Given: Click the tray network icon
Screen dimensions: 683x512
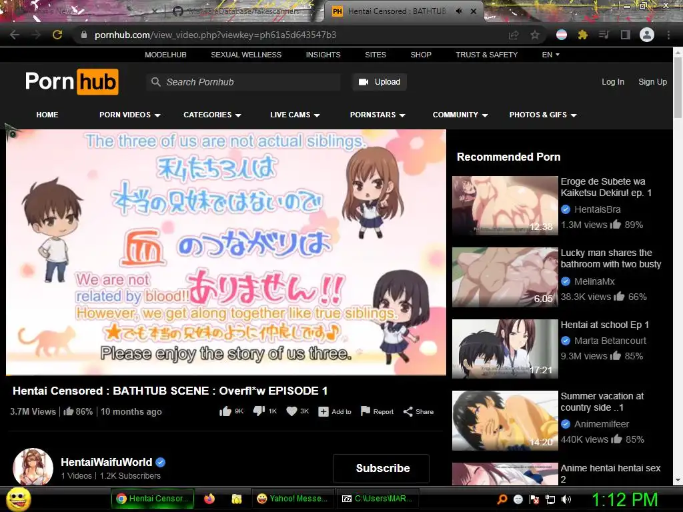Looking at the screenshot, I should [550, 499].
